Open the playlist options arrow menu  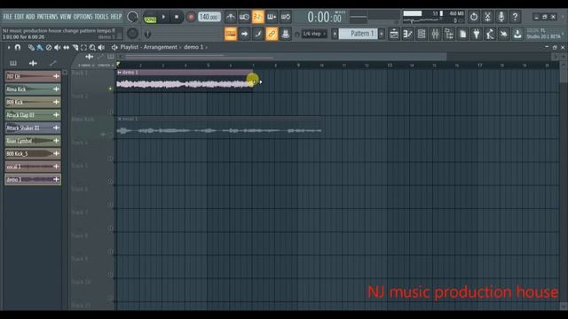9,47
